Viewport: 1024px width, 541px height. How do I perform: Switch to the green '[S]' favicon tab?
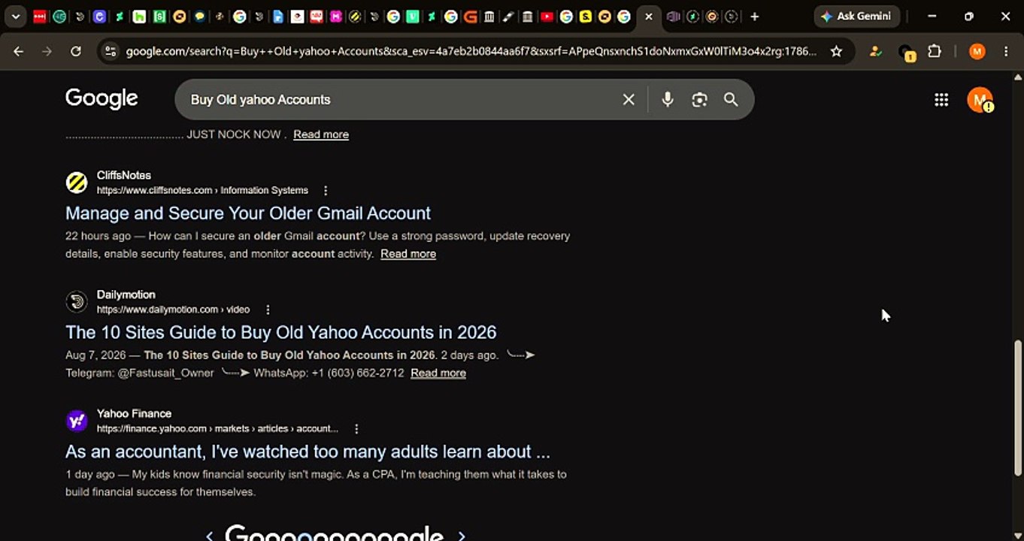click(159, 17)
